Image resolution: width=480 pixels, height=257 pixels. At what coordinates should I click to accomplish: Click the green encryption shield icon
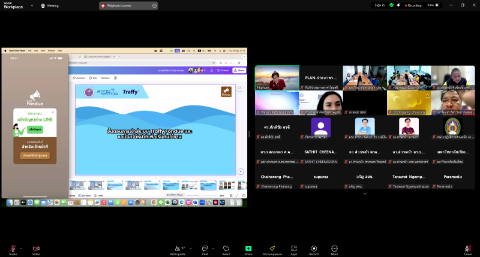[391, 5]
